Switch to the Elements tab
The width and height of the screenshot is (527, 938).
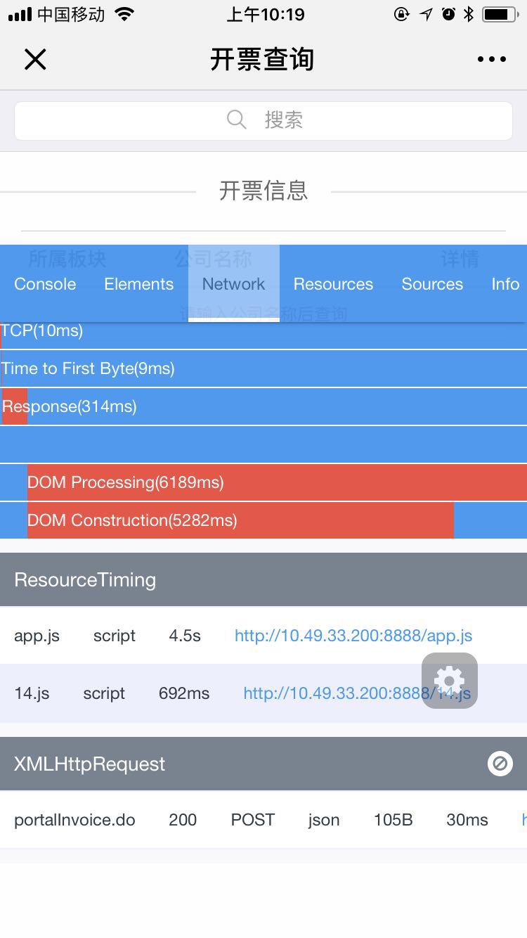pos(138,284)
